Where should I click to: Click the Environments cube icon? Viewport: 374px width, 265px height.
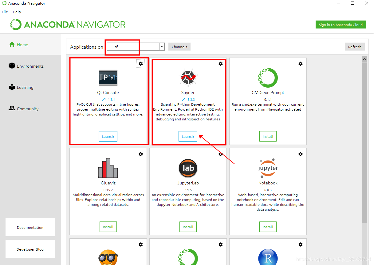click(12, 66)
